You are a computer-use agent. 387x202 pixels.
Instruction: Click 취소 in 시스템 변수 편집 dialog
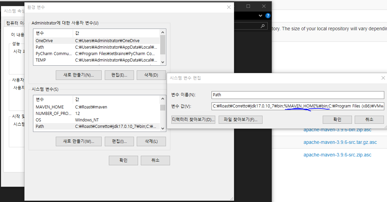tap(369, 120)
